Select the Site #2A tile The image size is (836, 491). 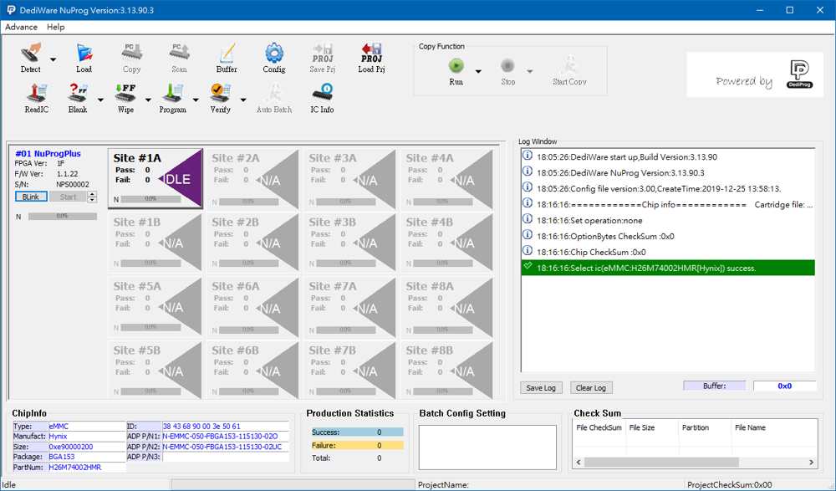[252, 179]
